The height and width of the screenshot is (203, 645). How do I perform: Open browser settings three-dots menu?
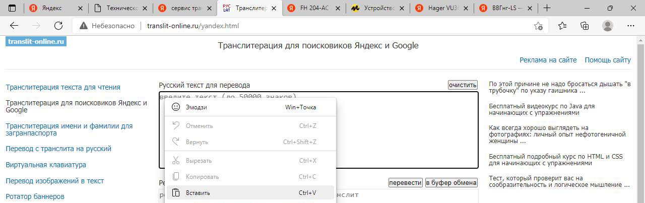pos(630,26)
